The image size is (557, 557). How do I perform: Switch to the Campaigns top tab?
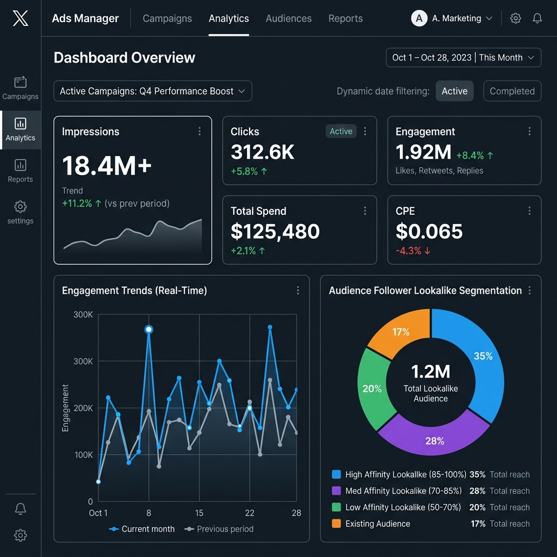point(167,18)
